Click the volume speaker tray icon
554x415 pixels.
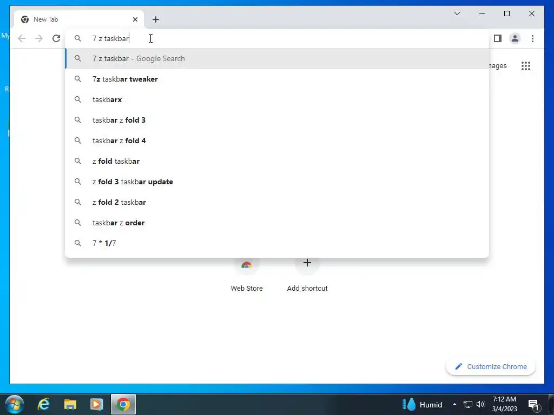pos(480,404)
